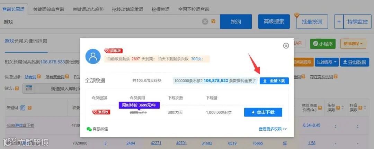The height and width of the screenshot is (149, 374).
Task: Click the 旗舰版 badge next to the avatar
Action: (x=113, y=51)
